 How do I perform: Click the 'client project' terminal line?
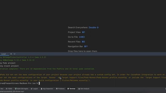coord(9,66)
